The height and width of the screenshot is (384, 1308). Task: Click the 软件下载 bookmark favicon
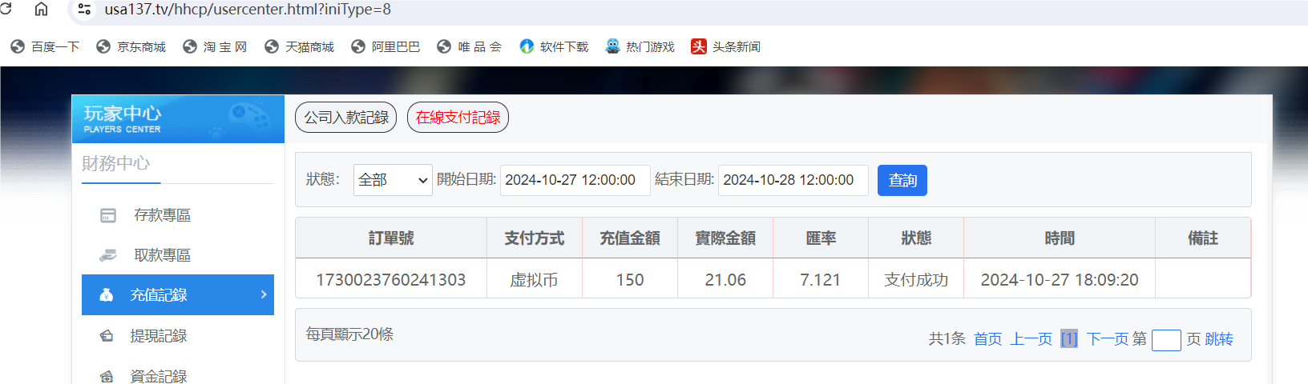pos(527,46)
